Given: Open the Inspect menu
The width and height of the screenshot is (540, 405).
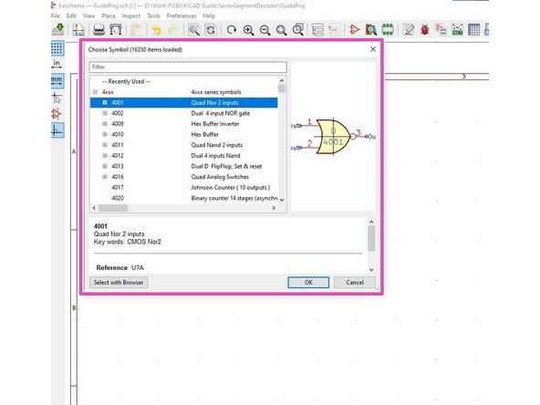Looking at the screenshot, I should pos(130,16).
